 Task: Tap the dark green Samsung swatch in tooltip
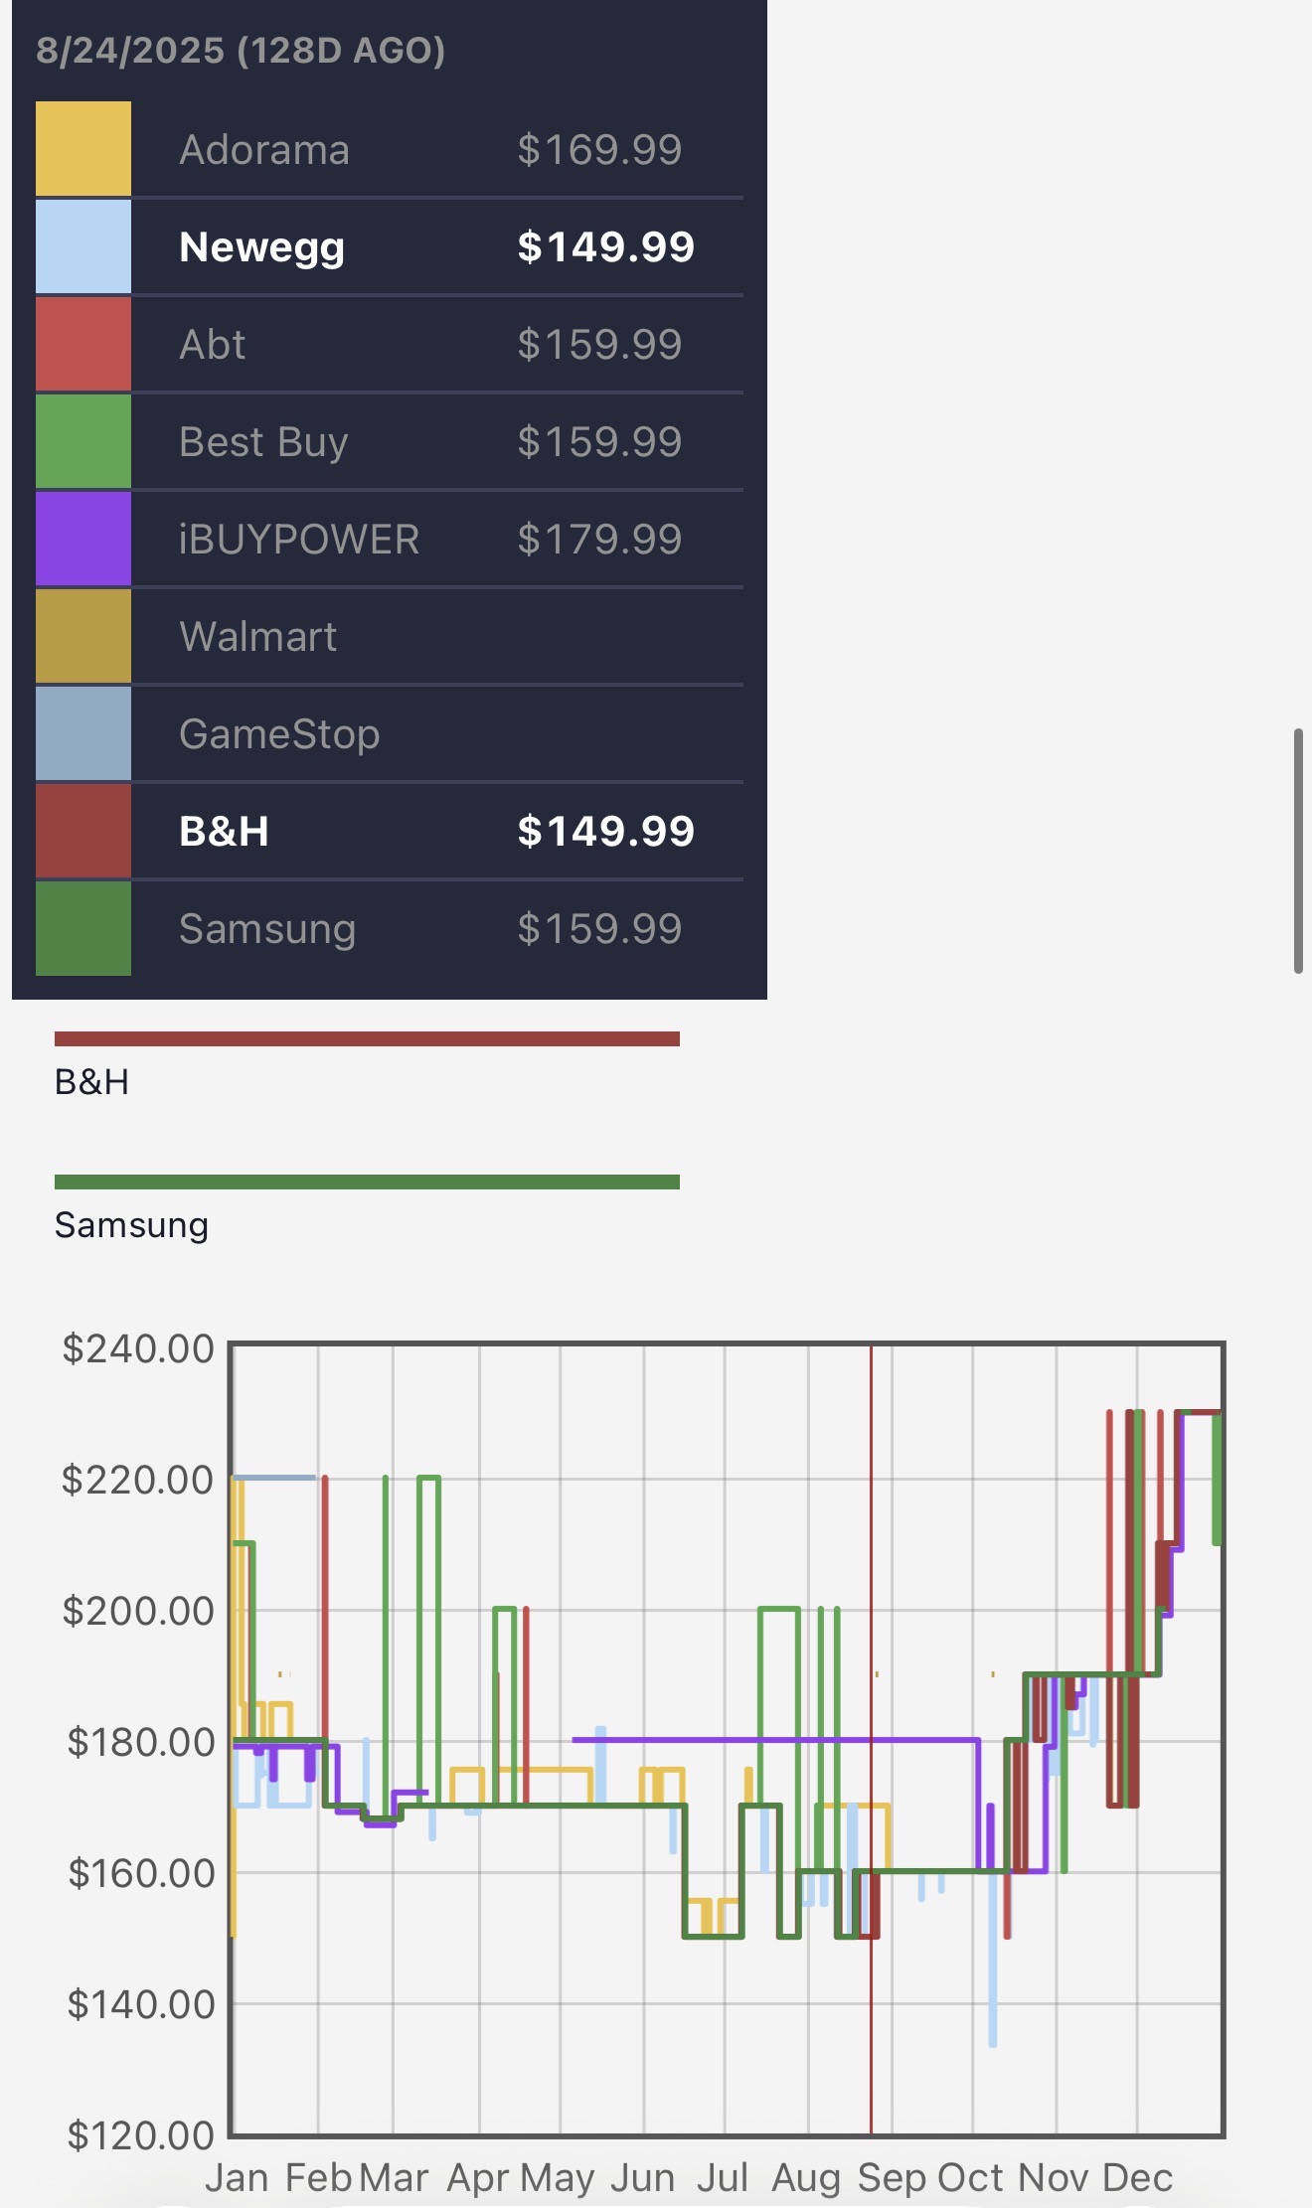tap(83, 928)
